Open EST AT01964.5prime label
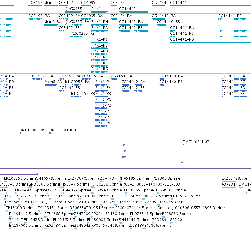The width and height of the screenshot is (251, 230). tap(99, 208)
